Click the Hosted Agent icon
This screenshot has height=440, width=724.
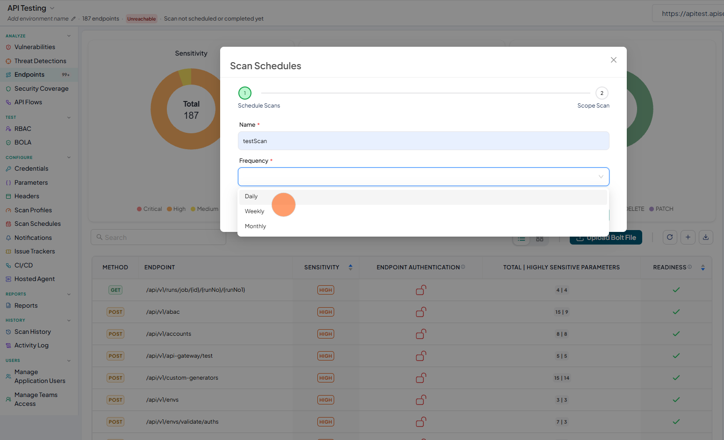[8, 279]
